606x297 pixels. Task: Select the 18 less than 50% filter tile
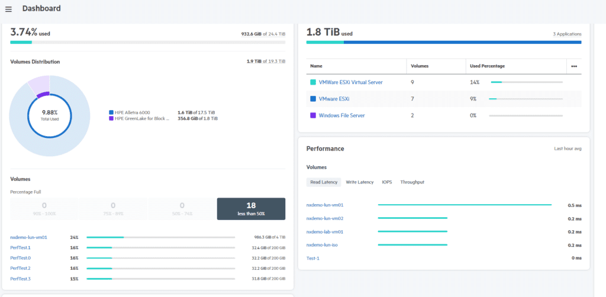click(x=251, y=209)
